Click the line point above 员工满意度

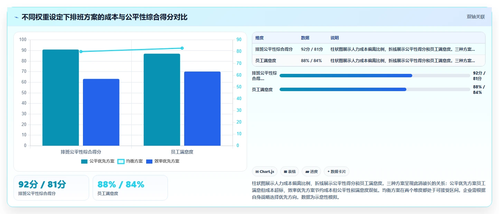182,48
